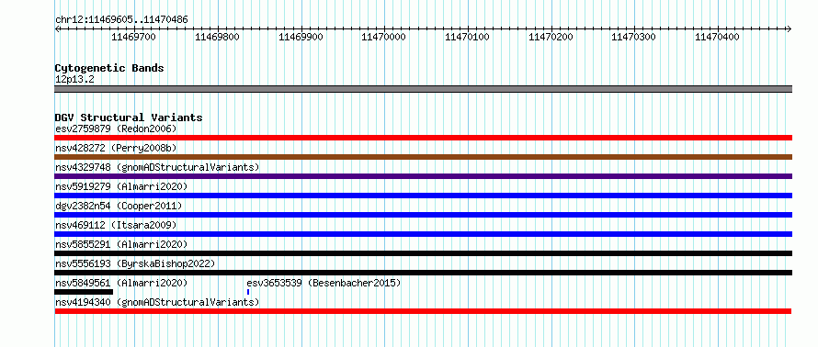Click esv3653539 (Besenbacher2015) label
Image resolution: width=818 pixels, height=347 pixels.
point(324,283)
